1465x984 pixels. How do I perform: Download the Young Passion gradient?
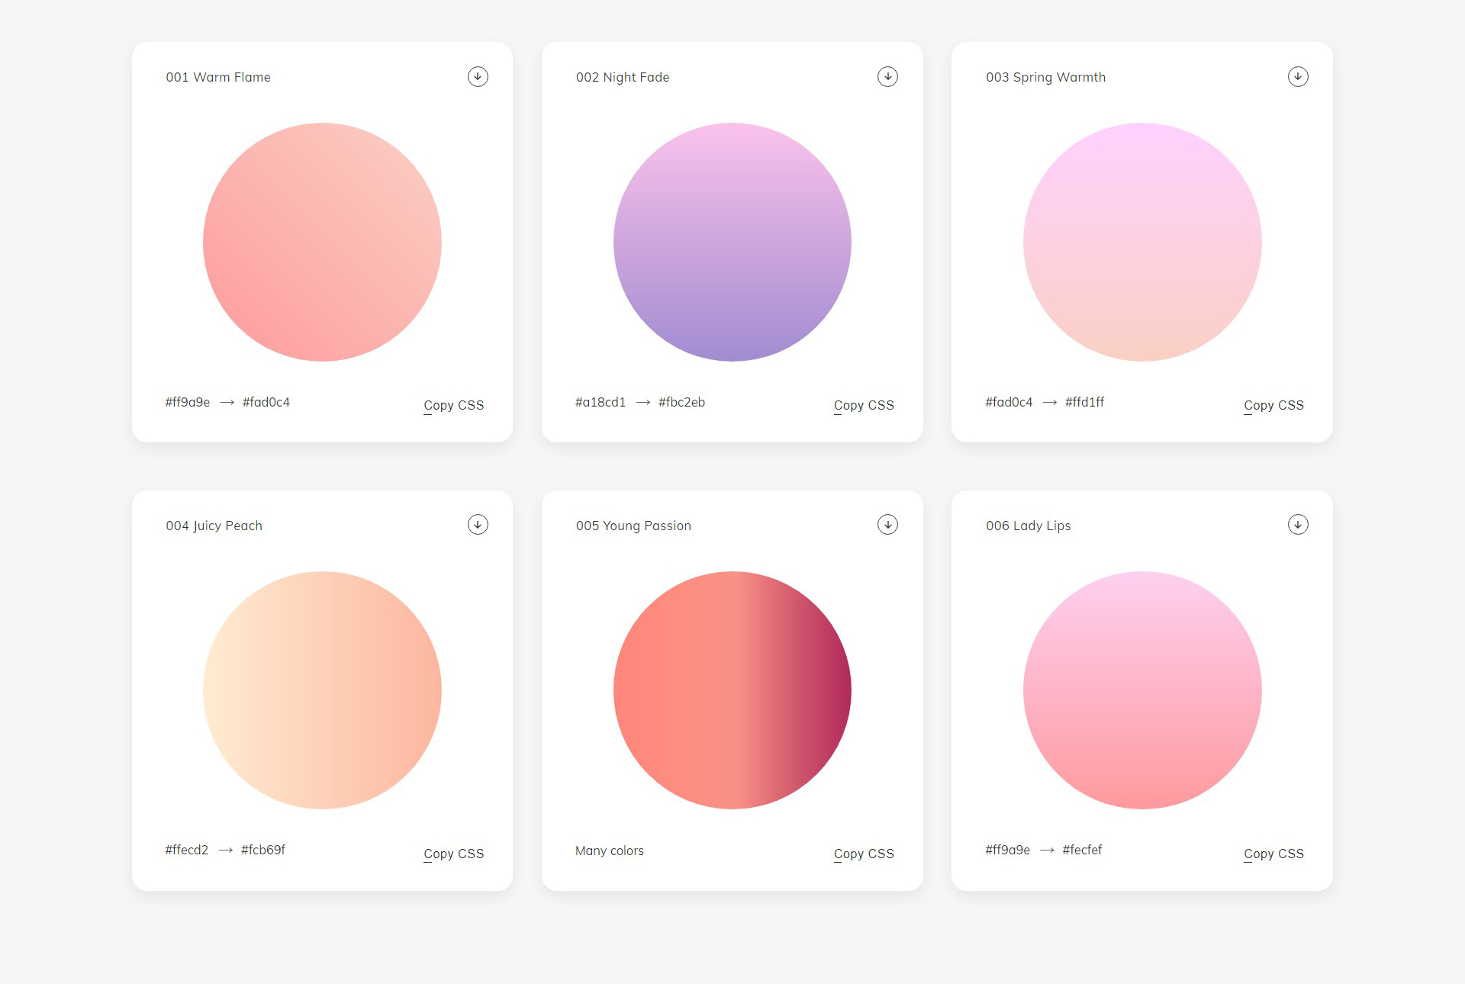point(887,524)
